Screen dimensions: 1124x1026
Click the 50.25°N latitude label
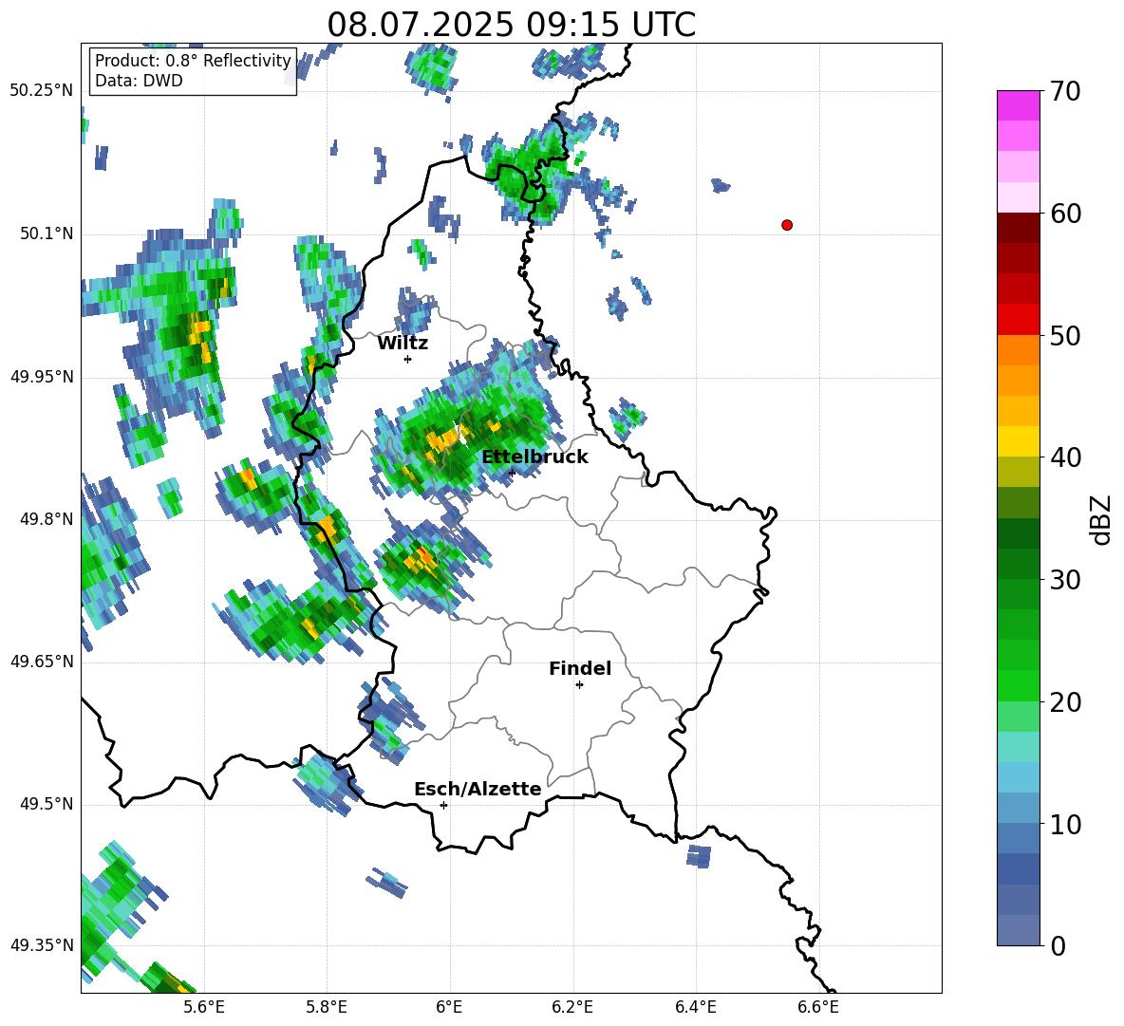pos(42,91)
